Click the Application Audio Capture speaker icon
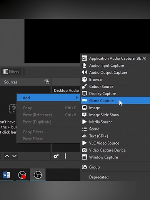The height and width of the screenshot is (200, 150). (84, 58)
